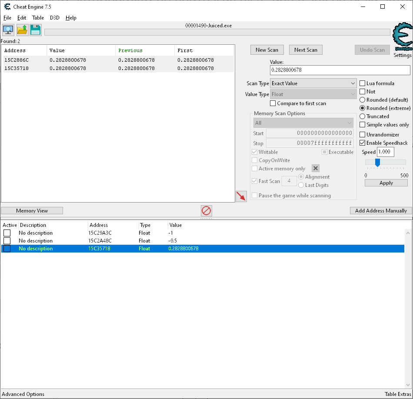The height and width of the screenshot is (399, 413).
Task: Tick Compare to first scan checkbox
Action: (x=273, y=103)
